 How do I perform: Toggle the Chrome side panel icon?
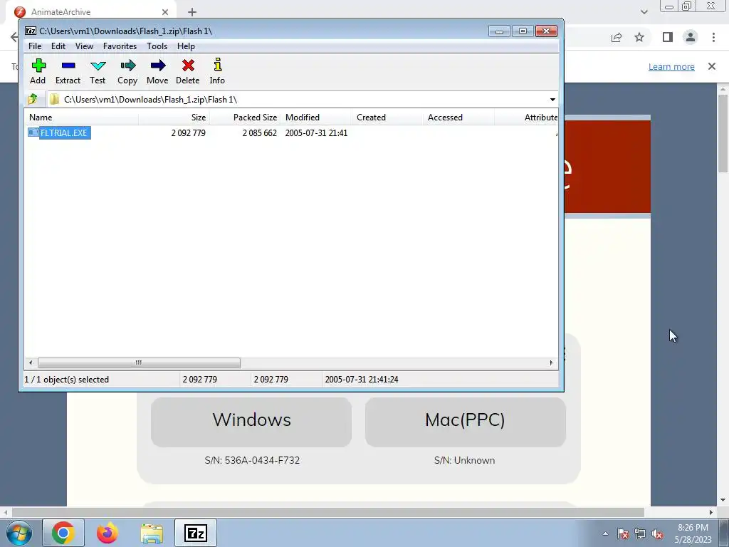(668, 37)
